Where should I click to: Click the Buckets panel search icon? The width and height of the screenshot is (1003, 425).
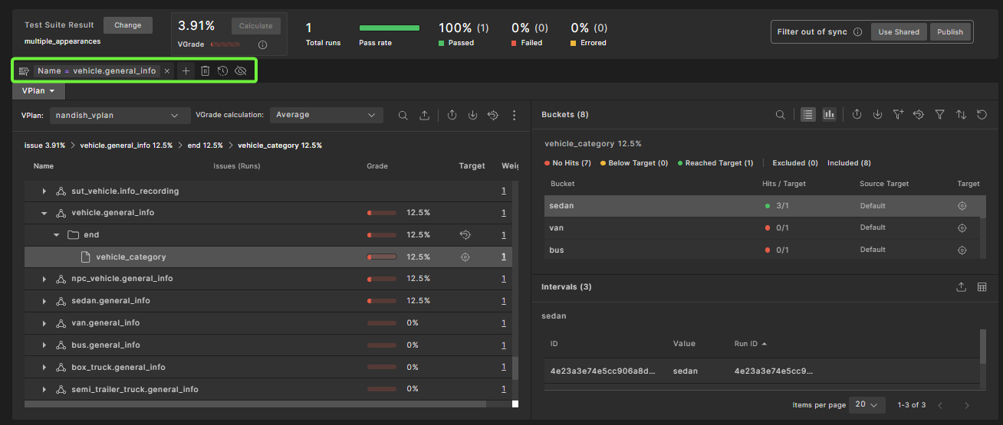[x=780, y=115]
